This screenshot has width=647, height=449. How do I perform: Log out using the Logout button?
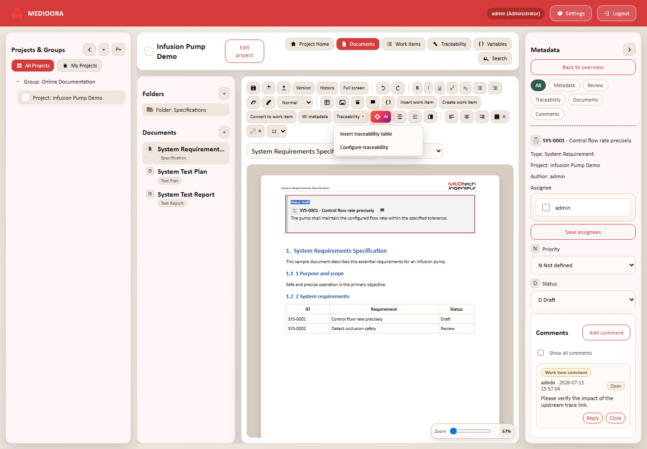coord(616,13)
